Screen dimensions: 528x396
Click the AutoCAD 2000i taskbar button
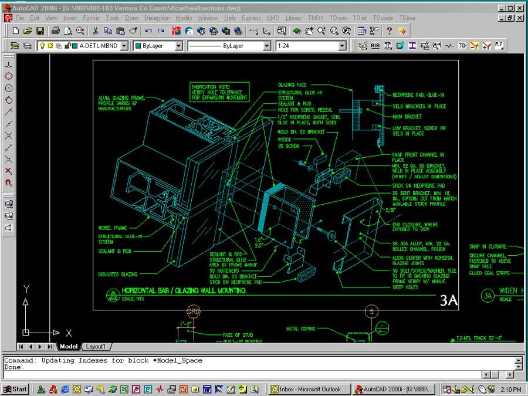[x=394, y=390]
